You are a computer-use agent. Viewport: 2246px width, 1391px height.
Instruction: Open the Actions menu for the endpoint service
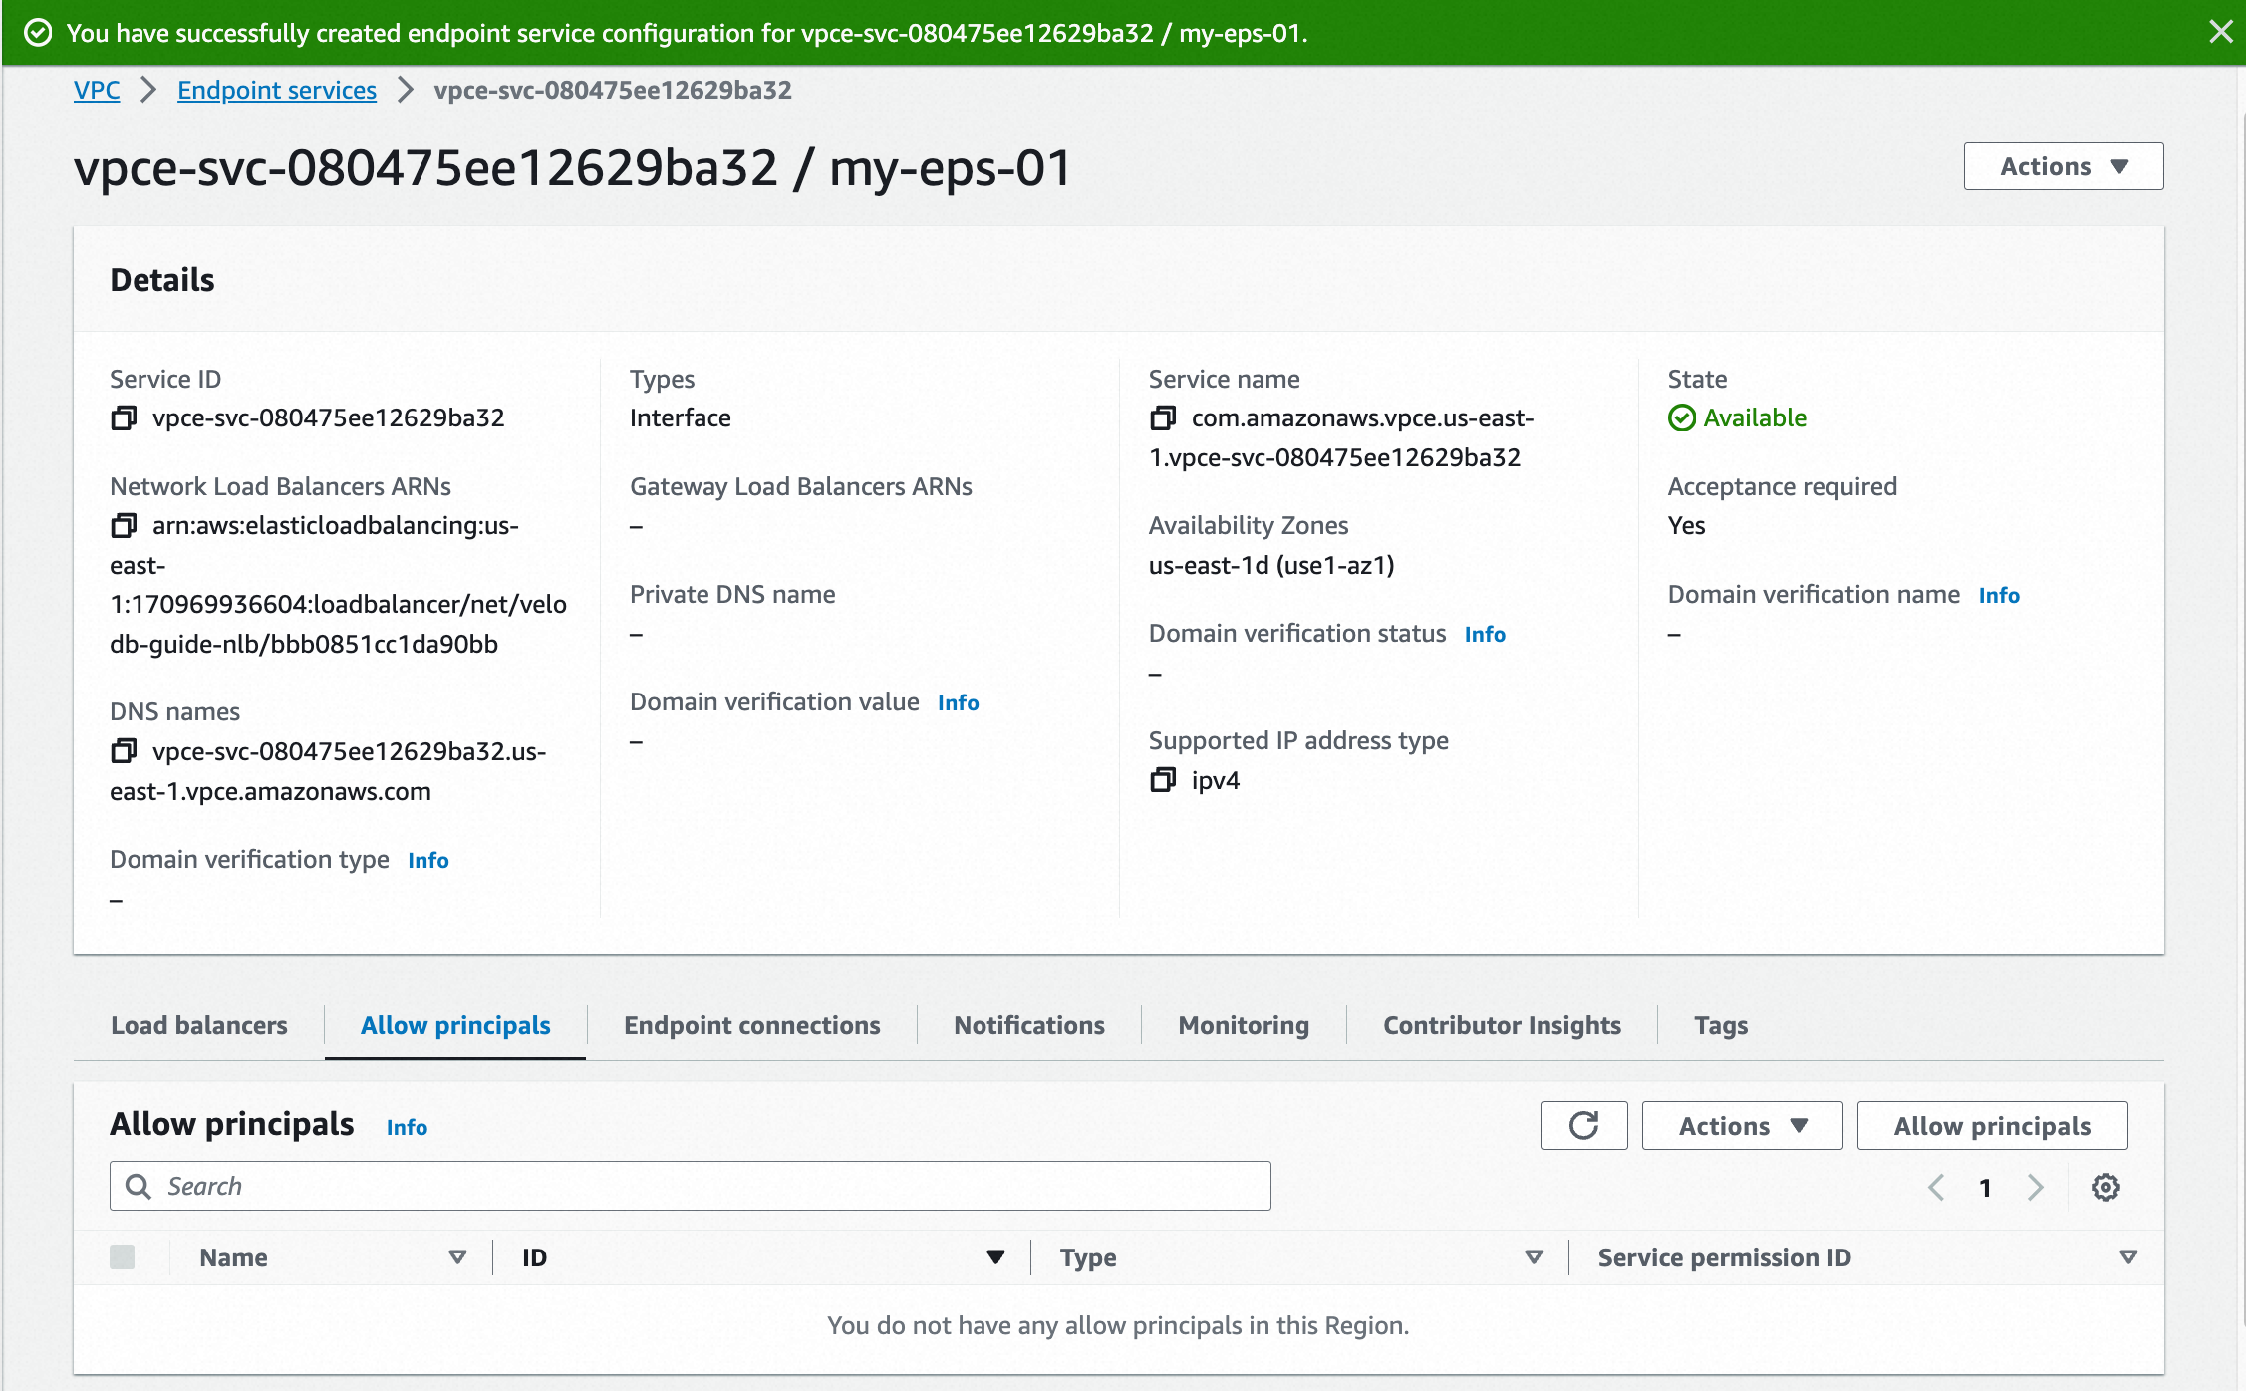(2063, 166)
